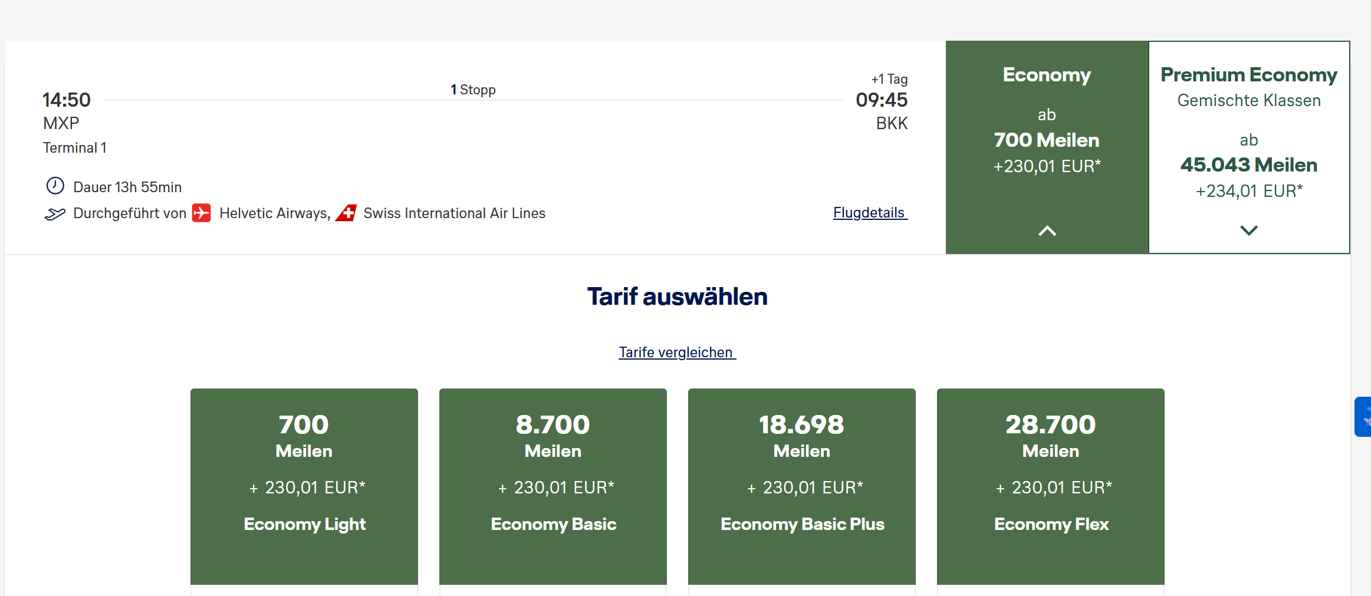Click the airplane operated-by icon
This screenshot has width=1371, height=596.
pos(55,213)
